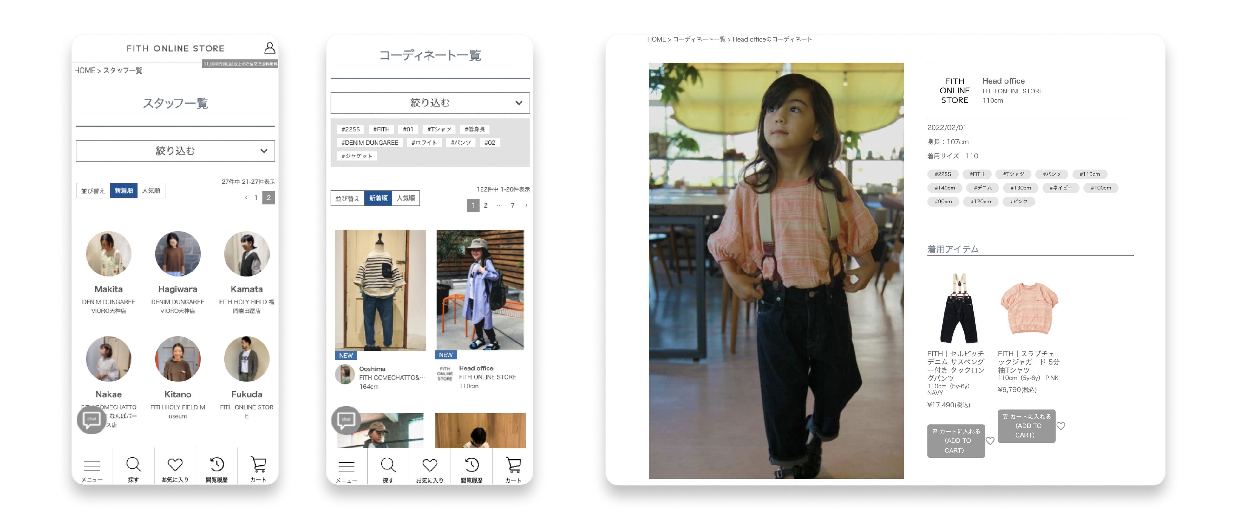Expand 絞り込む filter on staff list
Image resolution: width=1237 pixels, height=519 pixels.
click(175, 151)
